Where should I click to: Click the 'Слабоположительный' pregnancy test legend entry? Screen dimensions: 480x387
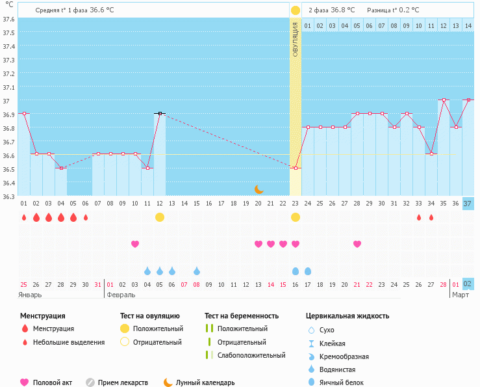pos(251,355)
